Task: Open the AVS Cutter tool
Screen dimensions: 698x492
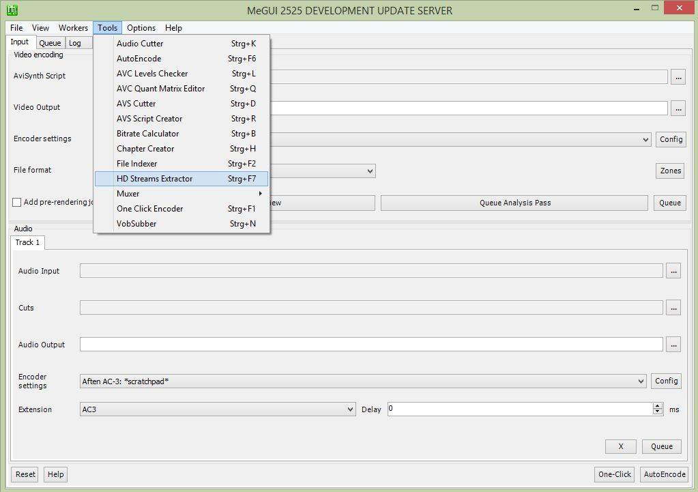Action: [181, 104]
